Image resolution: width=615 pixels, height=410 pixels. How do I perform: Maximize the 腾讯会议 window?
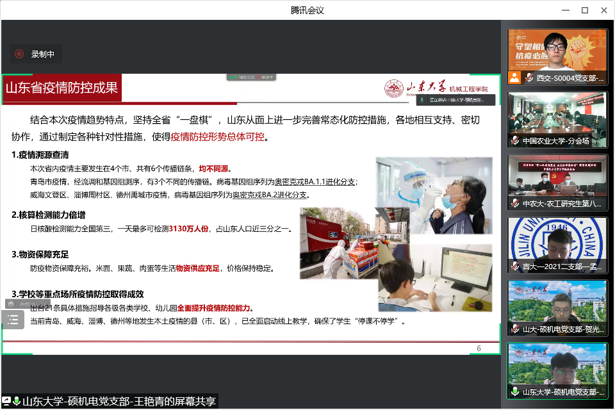coord(584,10)
